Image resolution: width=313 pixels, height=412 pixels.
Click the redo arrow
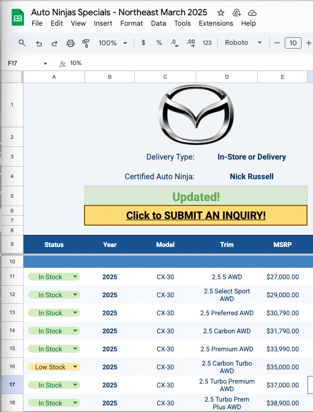point(55,43)
